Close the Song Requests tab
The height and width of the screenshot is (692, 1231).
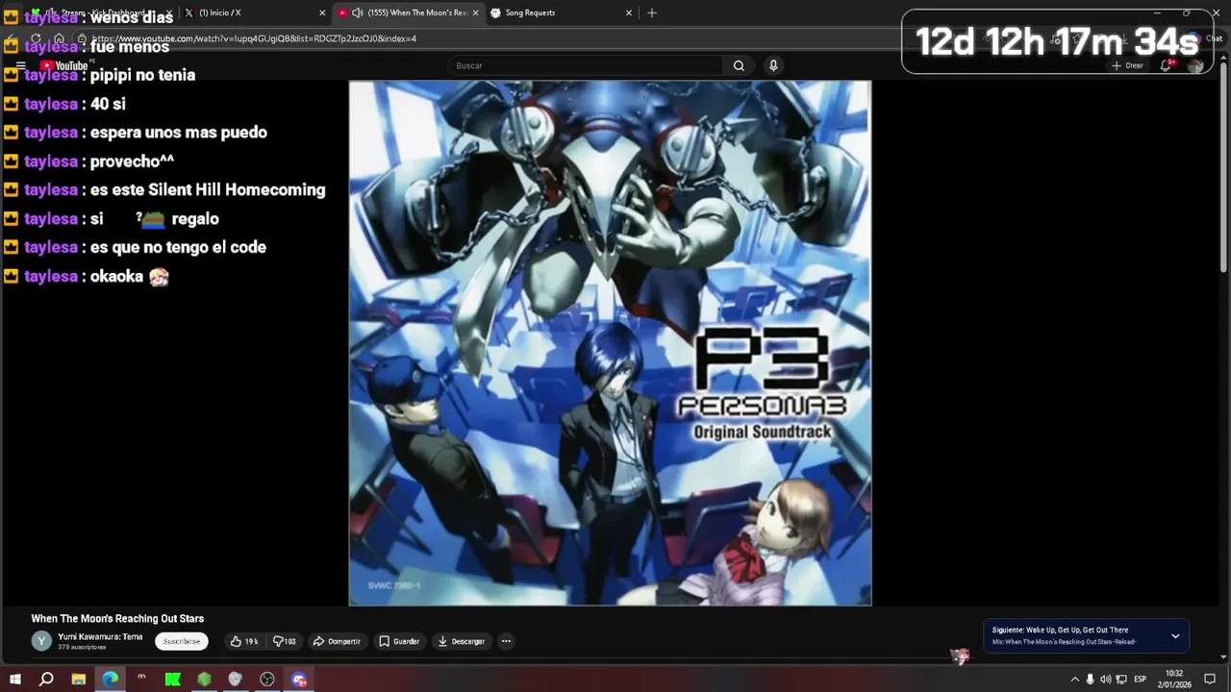(629, 12)
